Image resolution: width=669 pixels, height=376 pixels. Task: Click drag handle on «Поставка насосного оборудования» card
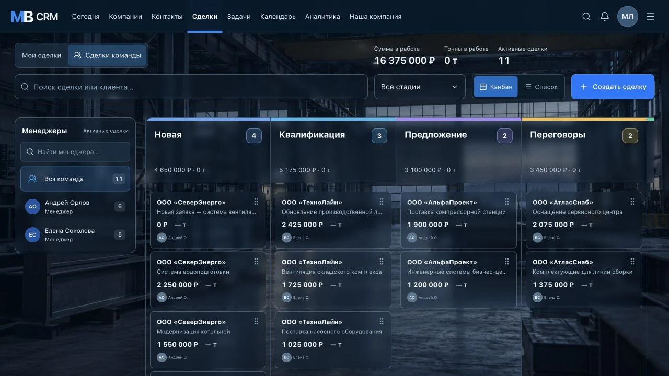[x=382, y=322]
